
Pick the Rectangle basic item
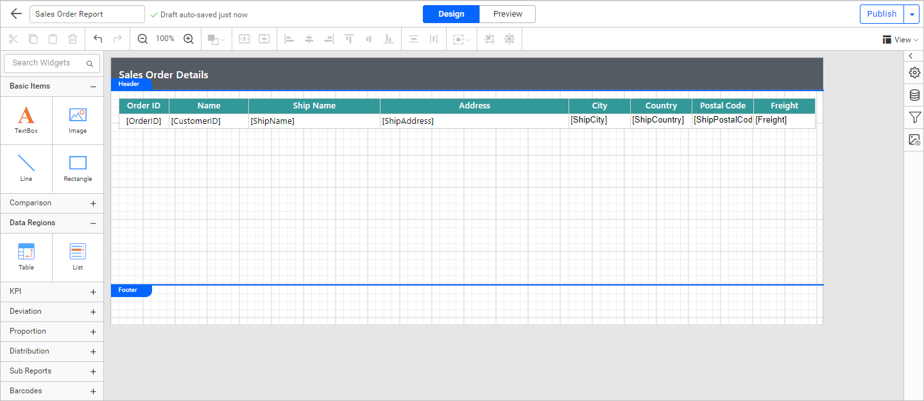click(78, 169)
